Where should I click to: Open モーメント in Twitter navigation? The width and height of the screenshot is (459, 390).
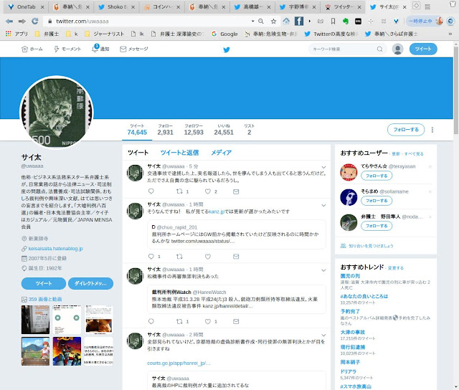pyautogui.click(x=67, y=49)
